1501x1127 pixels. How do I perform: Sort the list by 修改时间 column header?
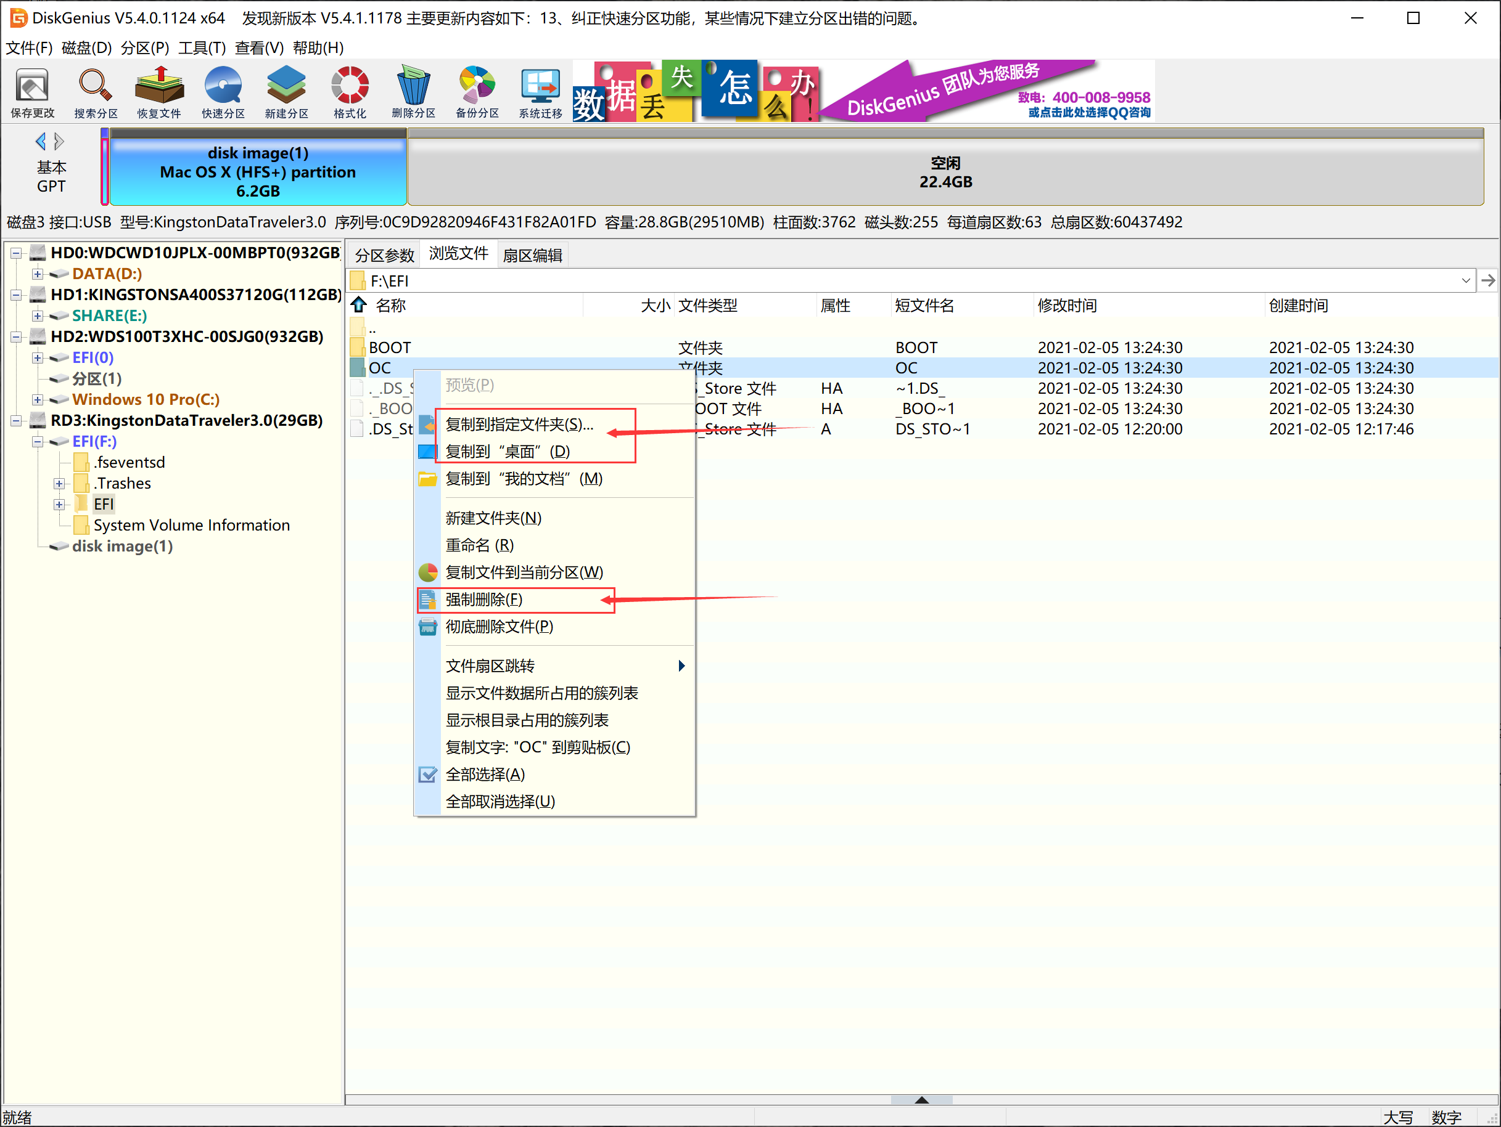[1148, 305]
